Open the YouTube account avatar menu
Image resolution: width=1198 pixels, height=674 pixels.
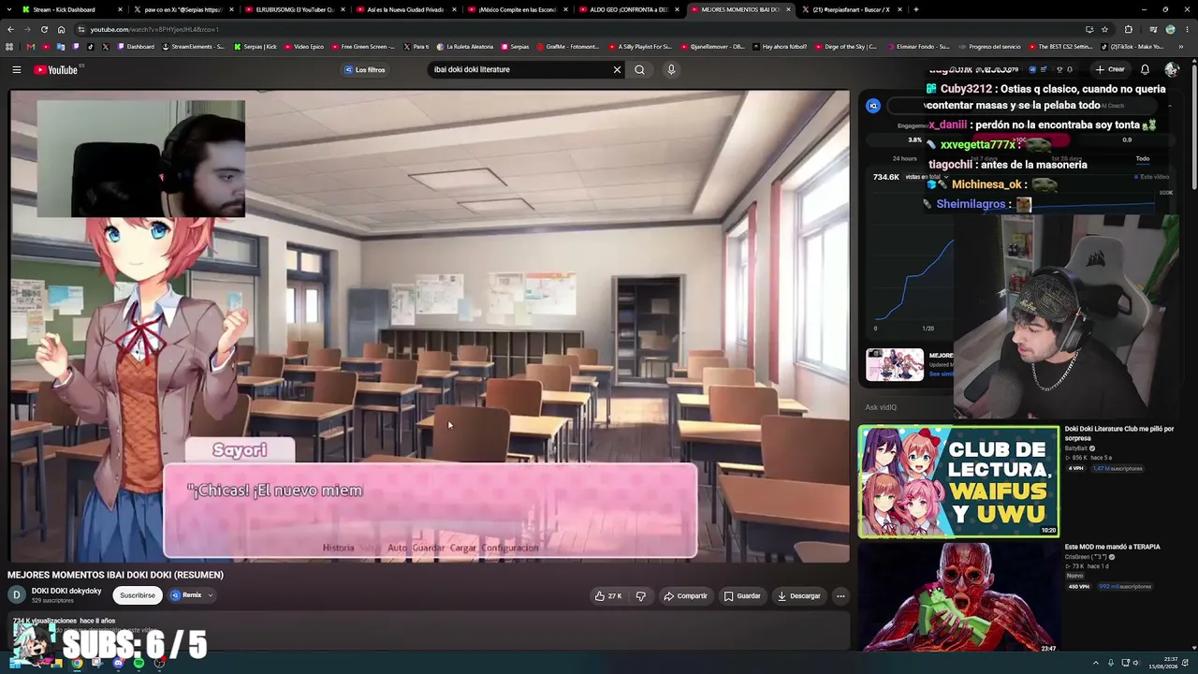click(x=1171, y=69)
